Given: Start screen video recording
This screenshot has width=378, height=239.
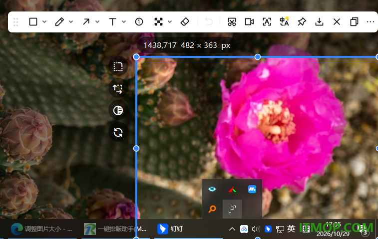Looking at the screenshot, I should 249,22.
